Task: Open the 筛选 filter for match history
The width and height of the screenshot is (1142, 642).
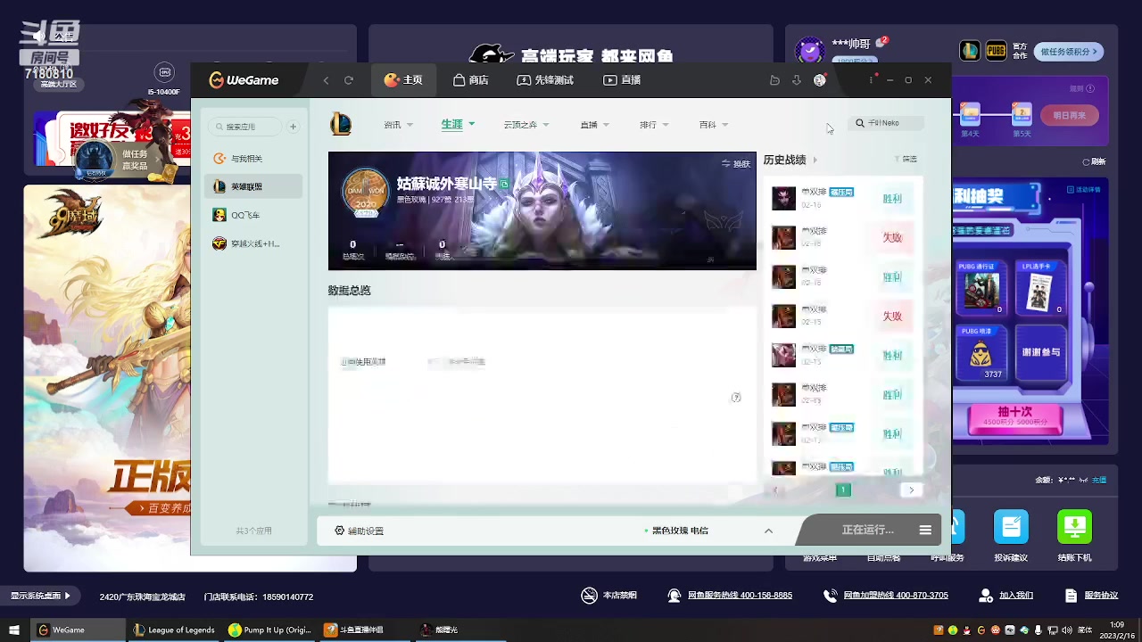Action: [x=906, y=160]
